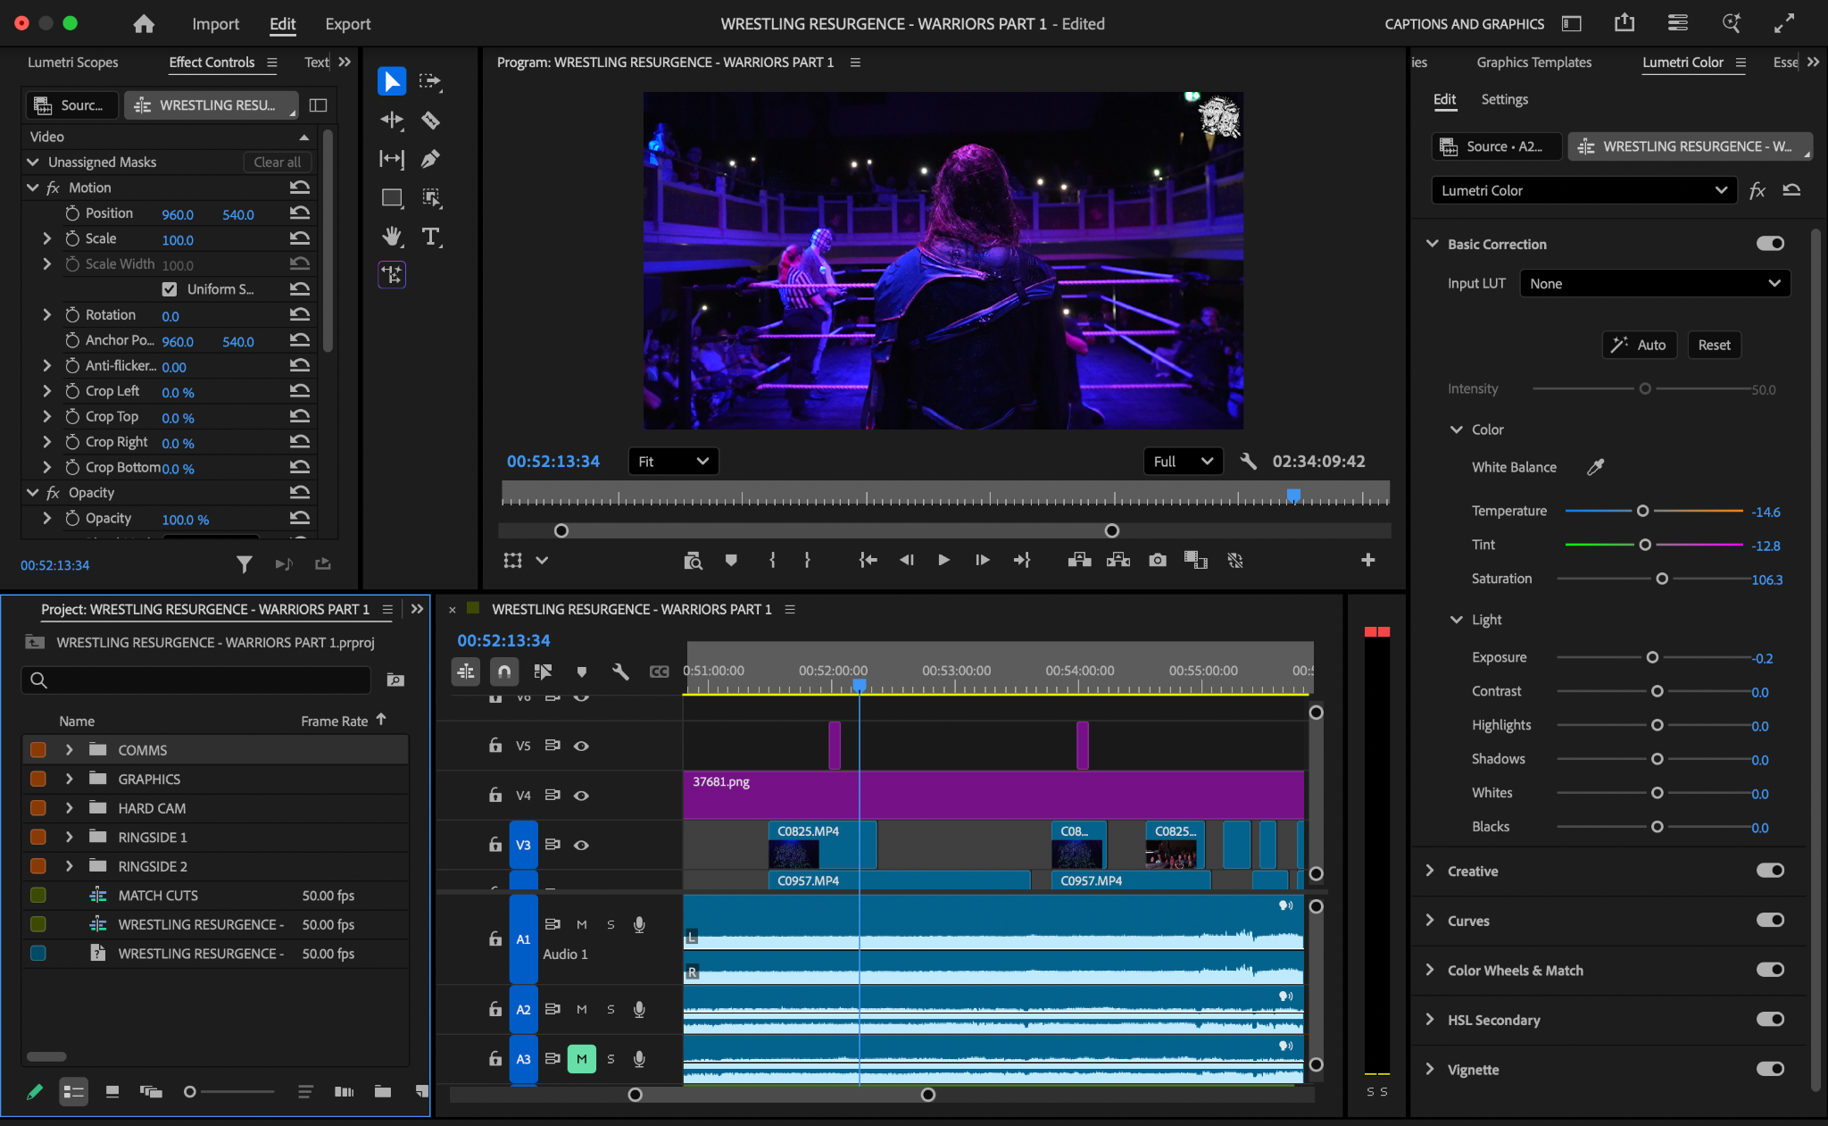Viewport: 1828px width, 1126px height.
Task: Add a marker in the Program Monitor
Action: (x=731, y=560)
